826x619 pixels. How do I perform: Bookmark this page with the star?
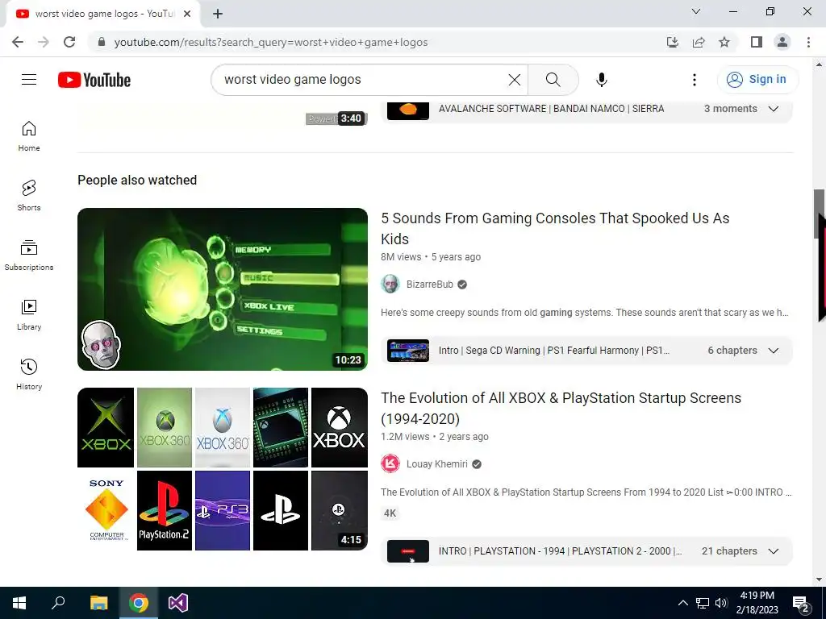(724, 42)
